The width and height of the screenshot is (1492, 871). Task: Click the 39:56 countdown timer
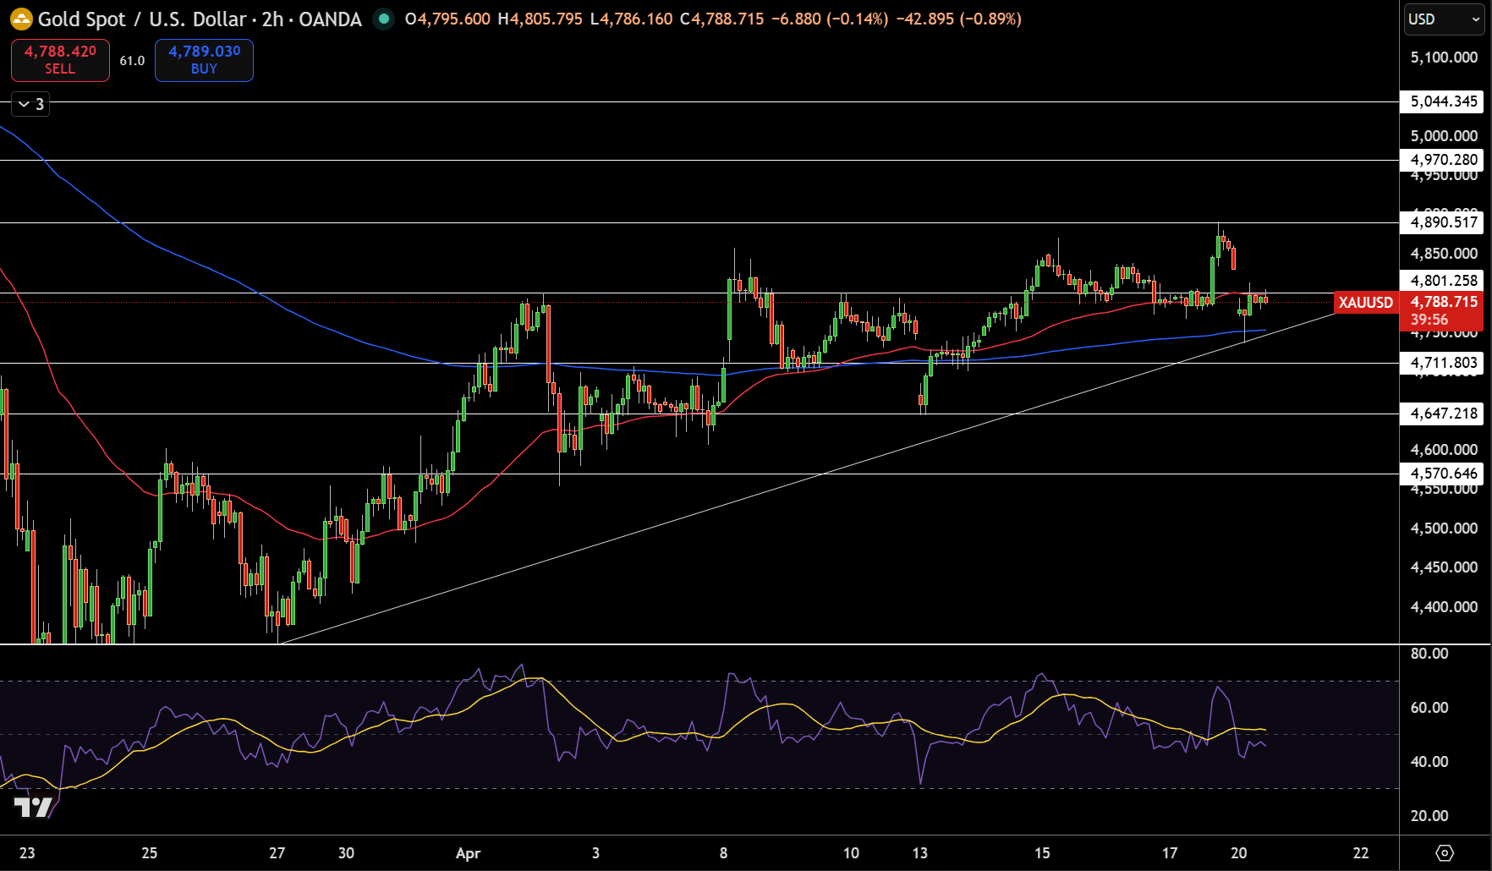[1429, 320]
